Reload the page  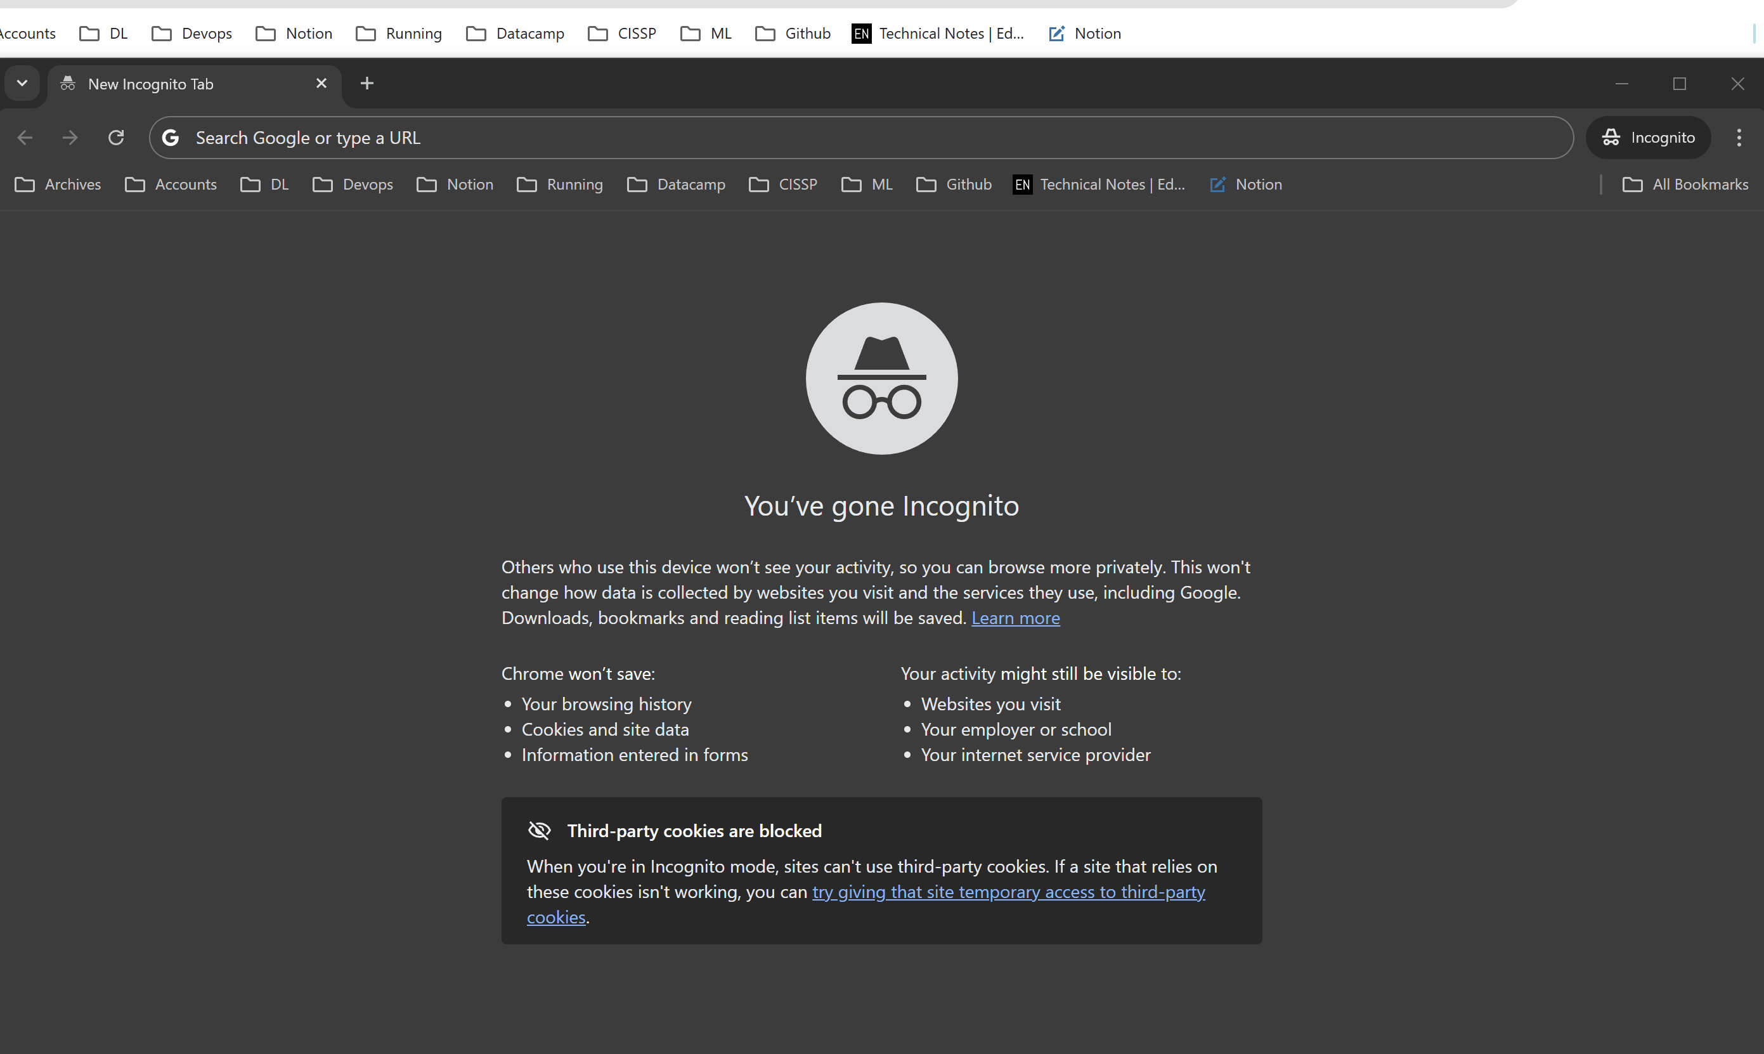pyautogui.click(x=116, y=138)
